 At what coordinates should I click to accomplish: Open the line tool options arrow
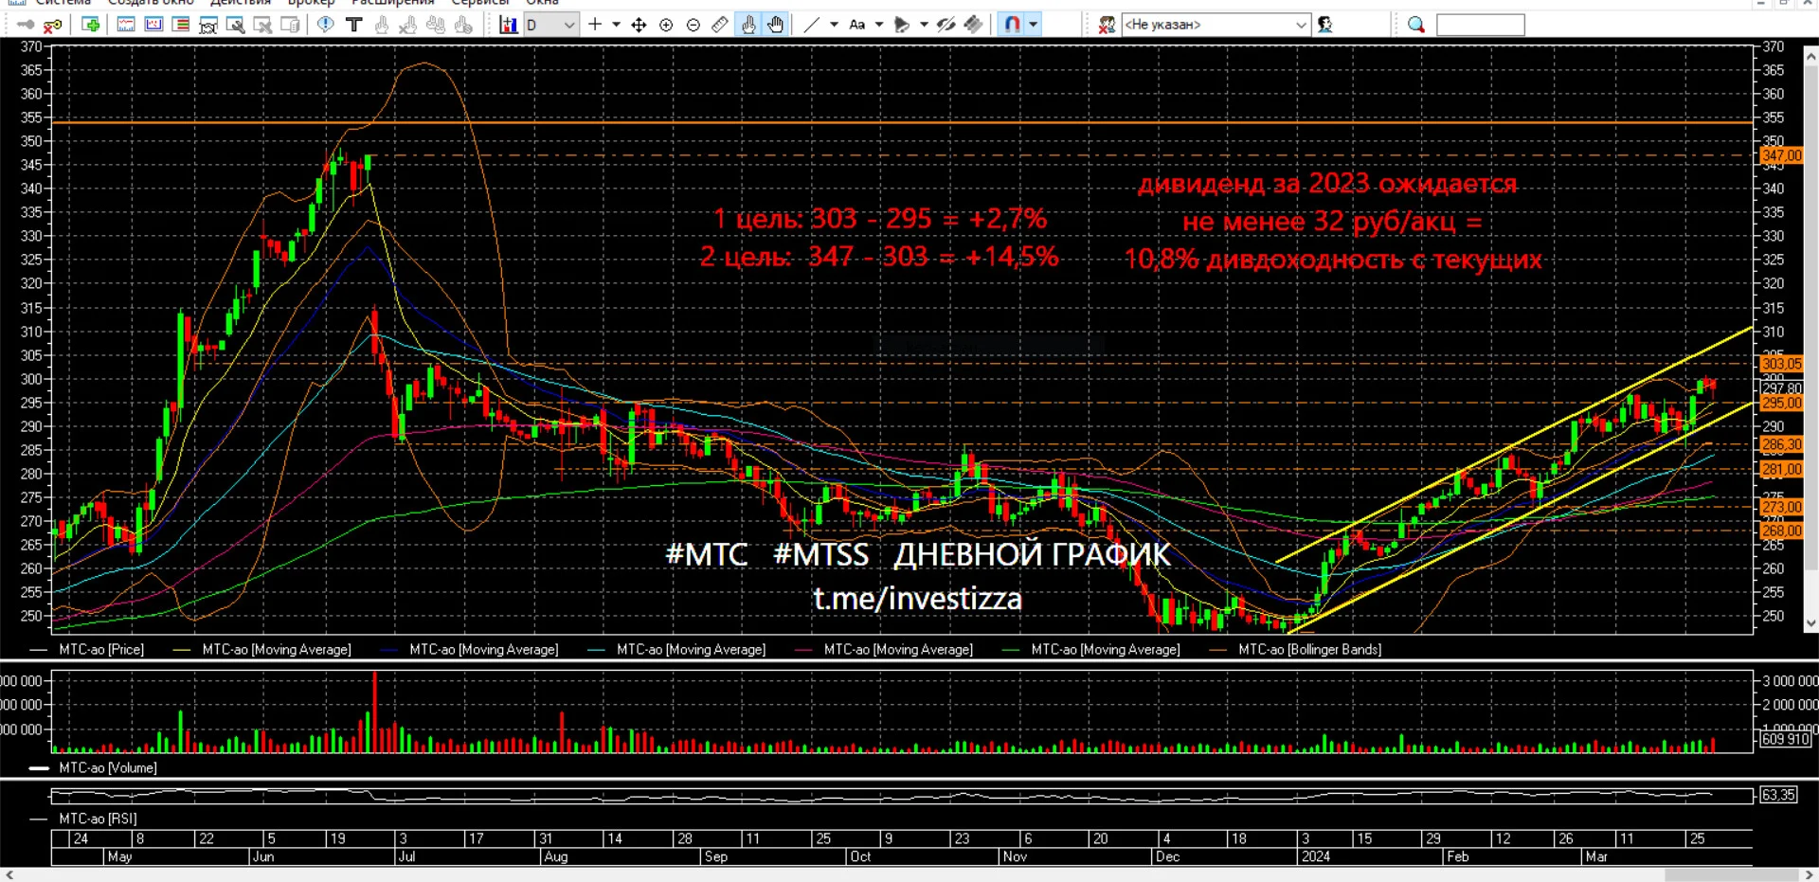[x=834, y=25]
